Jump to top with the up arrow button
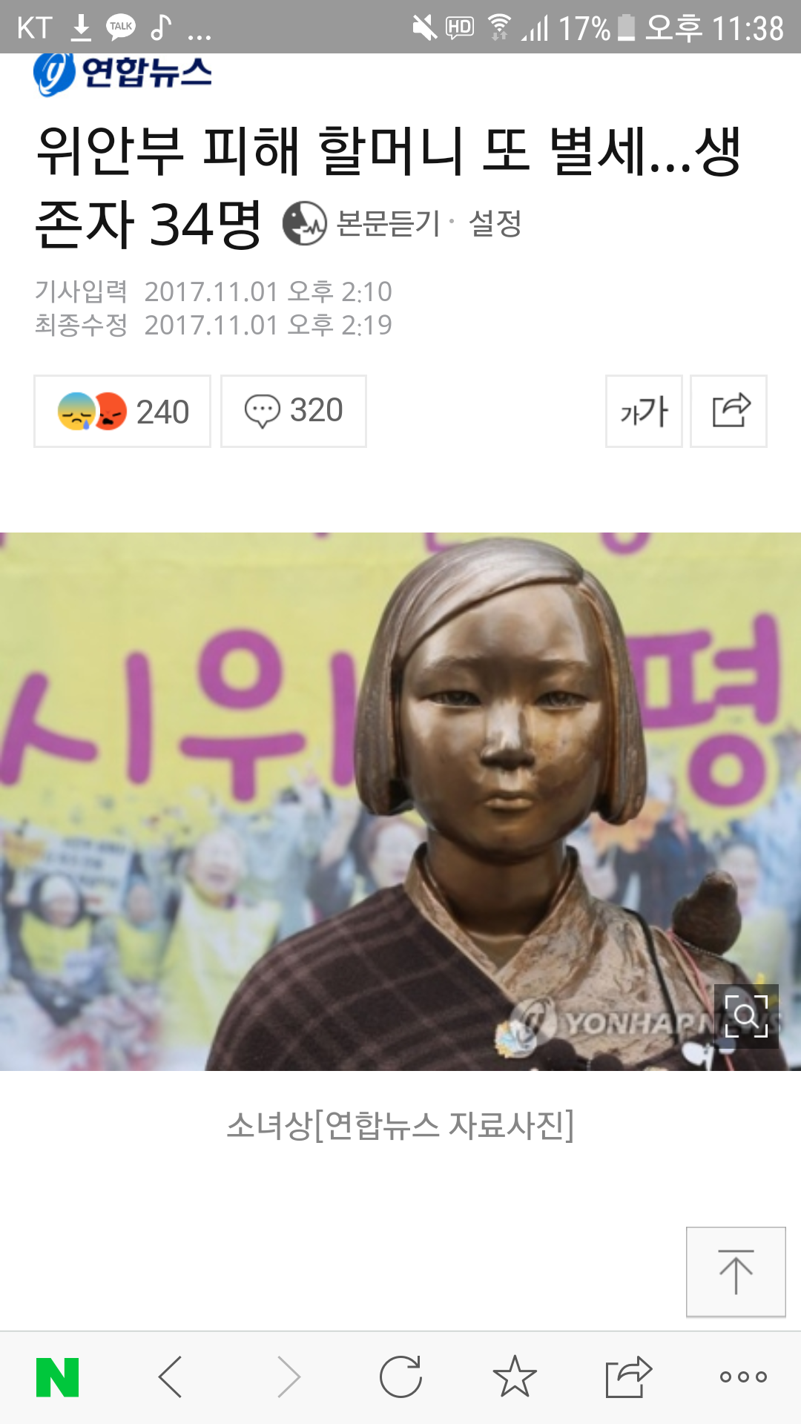The height and width of the screenshot is (1424, 801). [736, 1272]
